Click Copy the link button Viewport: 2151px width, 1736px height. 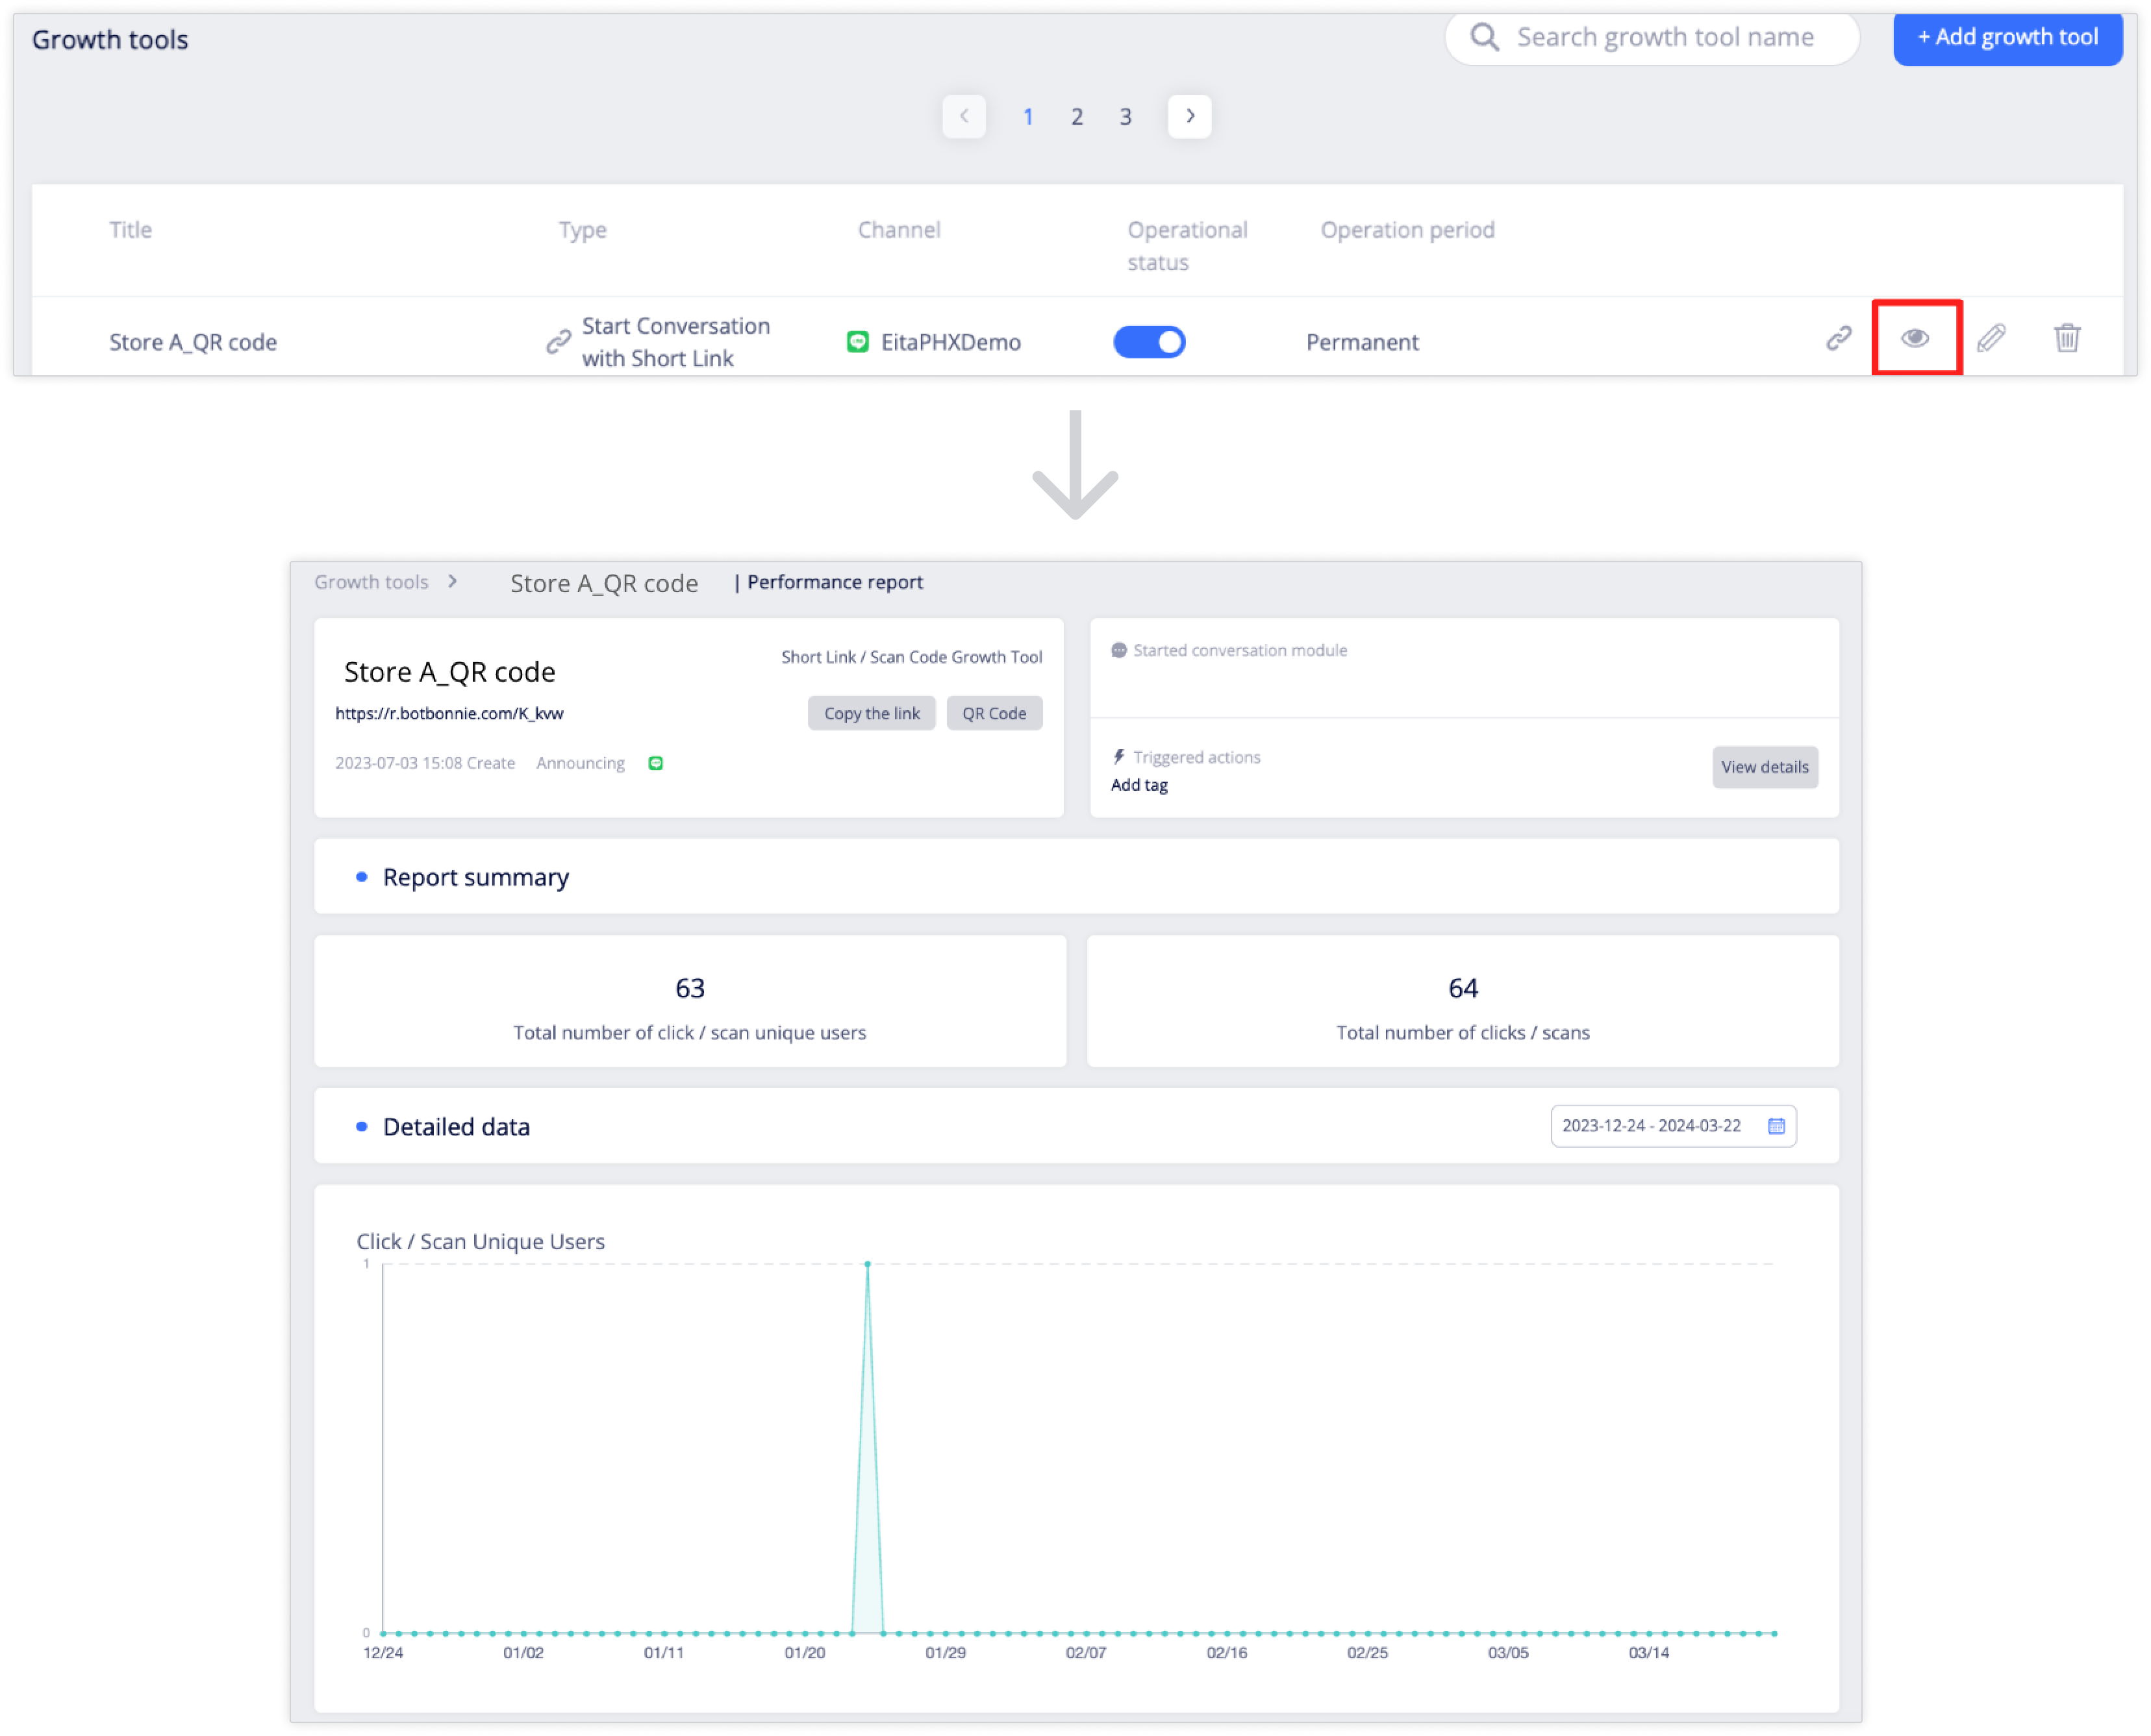coord(872,713)
